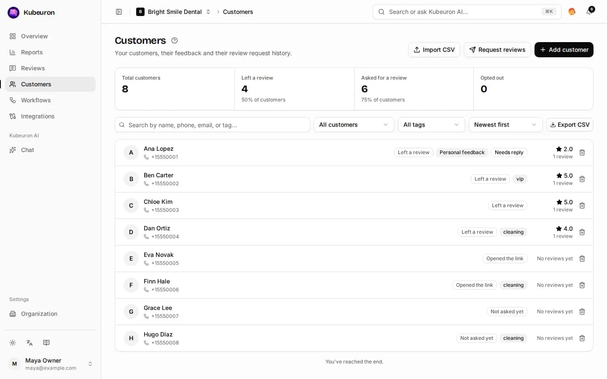Click the Customers breadcrumb
Screen dimensions: 607x379
pos(238,12)
